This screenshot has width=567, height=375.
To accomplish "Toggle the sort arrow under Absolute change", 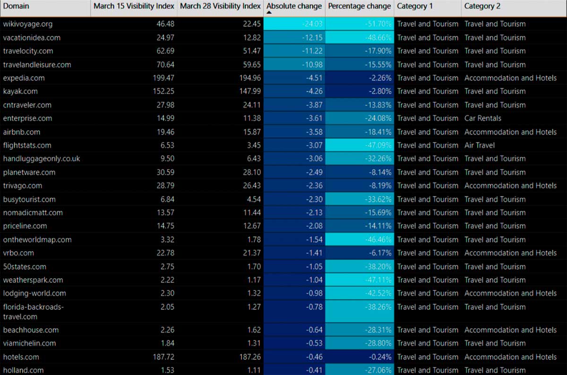I will [269, 14].
